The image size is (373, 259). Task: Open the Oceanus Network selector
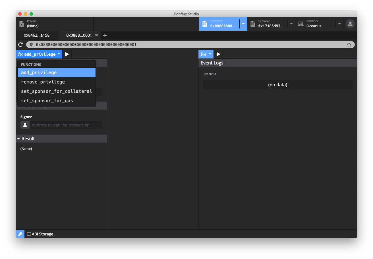316,24
